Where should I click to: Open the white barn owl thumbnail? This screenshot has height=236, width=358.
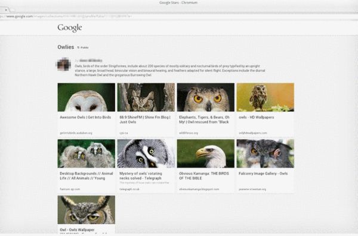[87, 97]
